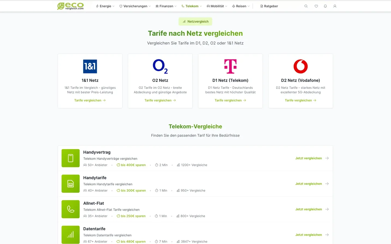
Task: Click the Netzvergleich badge
Action: tap(195, 21)
